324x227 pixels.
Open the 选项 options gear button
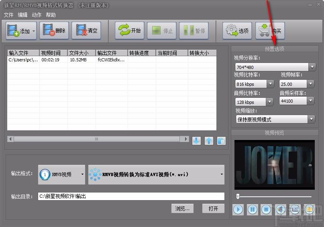(237, 30)
